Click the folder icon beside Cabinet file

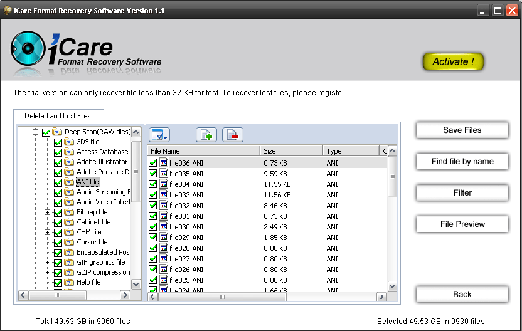(69, 222)
